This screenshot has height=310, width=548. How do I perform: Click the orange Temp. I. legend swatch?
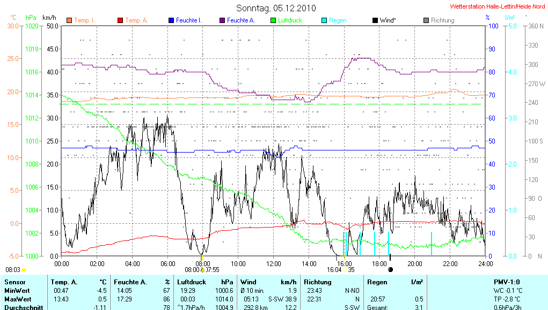(x=69, y=20)
